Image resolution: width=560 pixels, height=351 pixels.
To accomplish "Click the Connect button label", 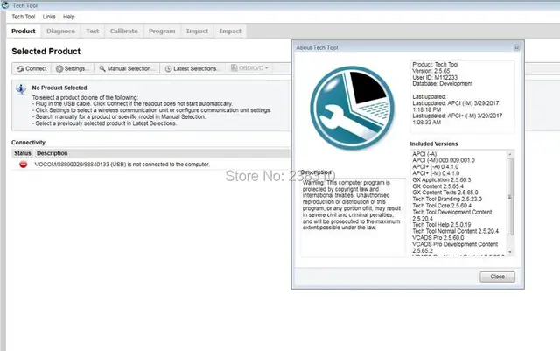I will tap(36, 68).
